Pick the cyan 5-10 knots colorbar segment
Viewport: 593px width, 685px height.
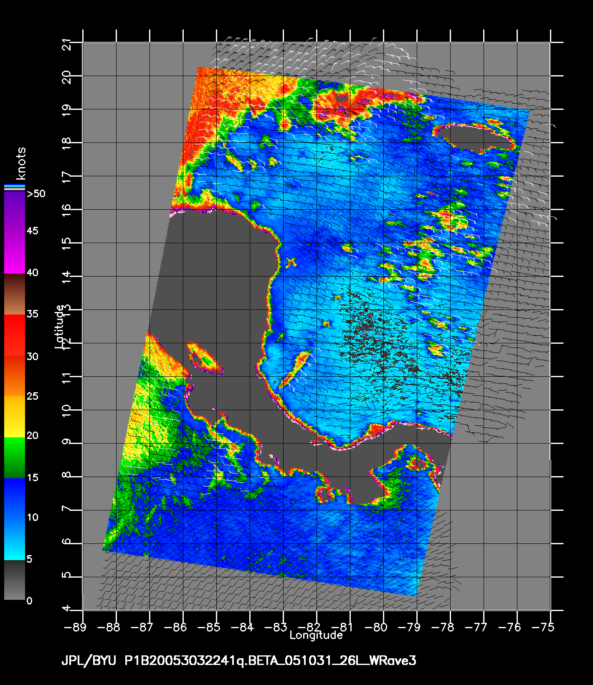tap(15, 539)
